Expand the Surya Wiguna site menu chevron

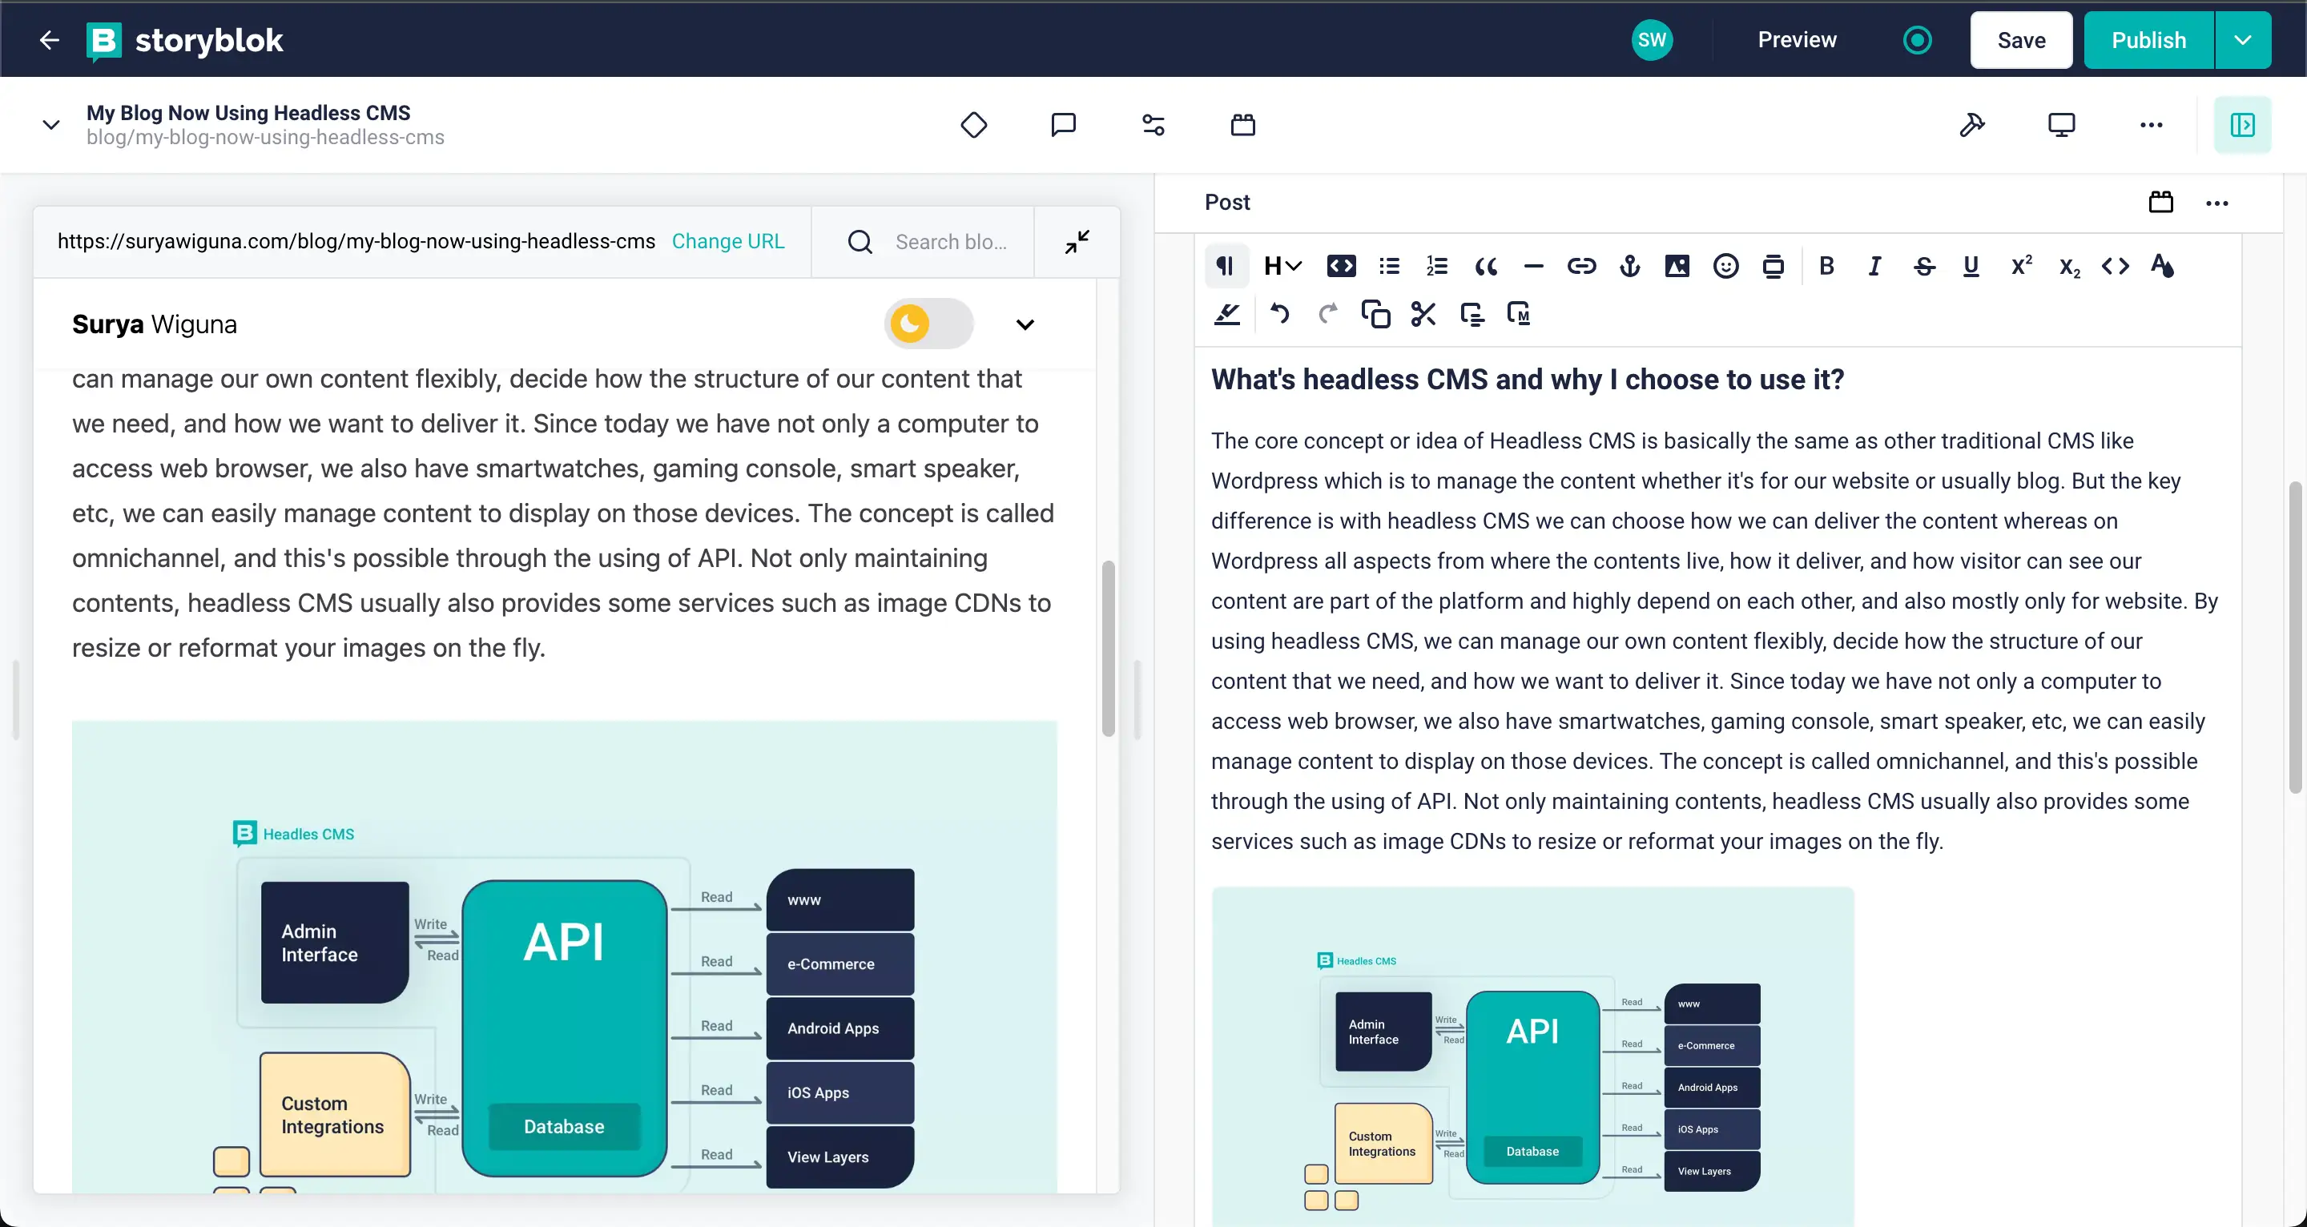(1025, 324)
